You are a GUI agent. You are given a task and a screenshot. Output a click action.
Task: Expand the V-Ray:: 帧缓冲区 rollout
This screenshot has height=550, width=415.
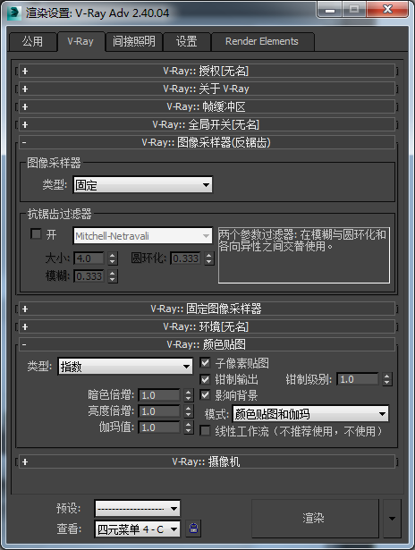point(207,107)
